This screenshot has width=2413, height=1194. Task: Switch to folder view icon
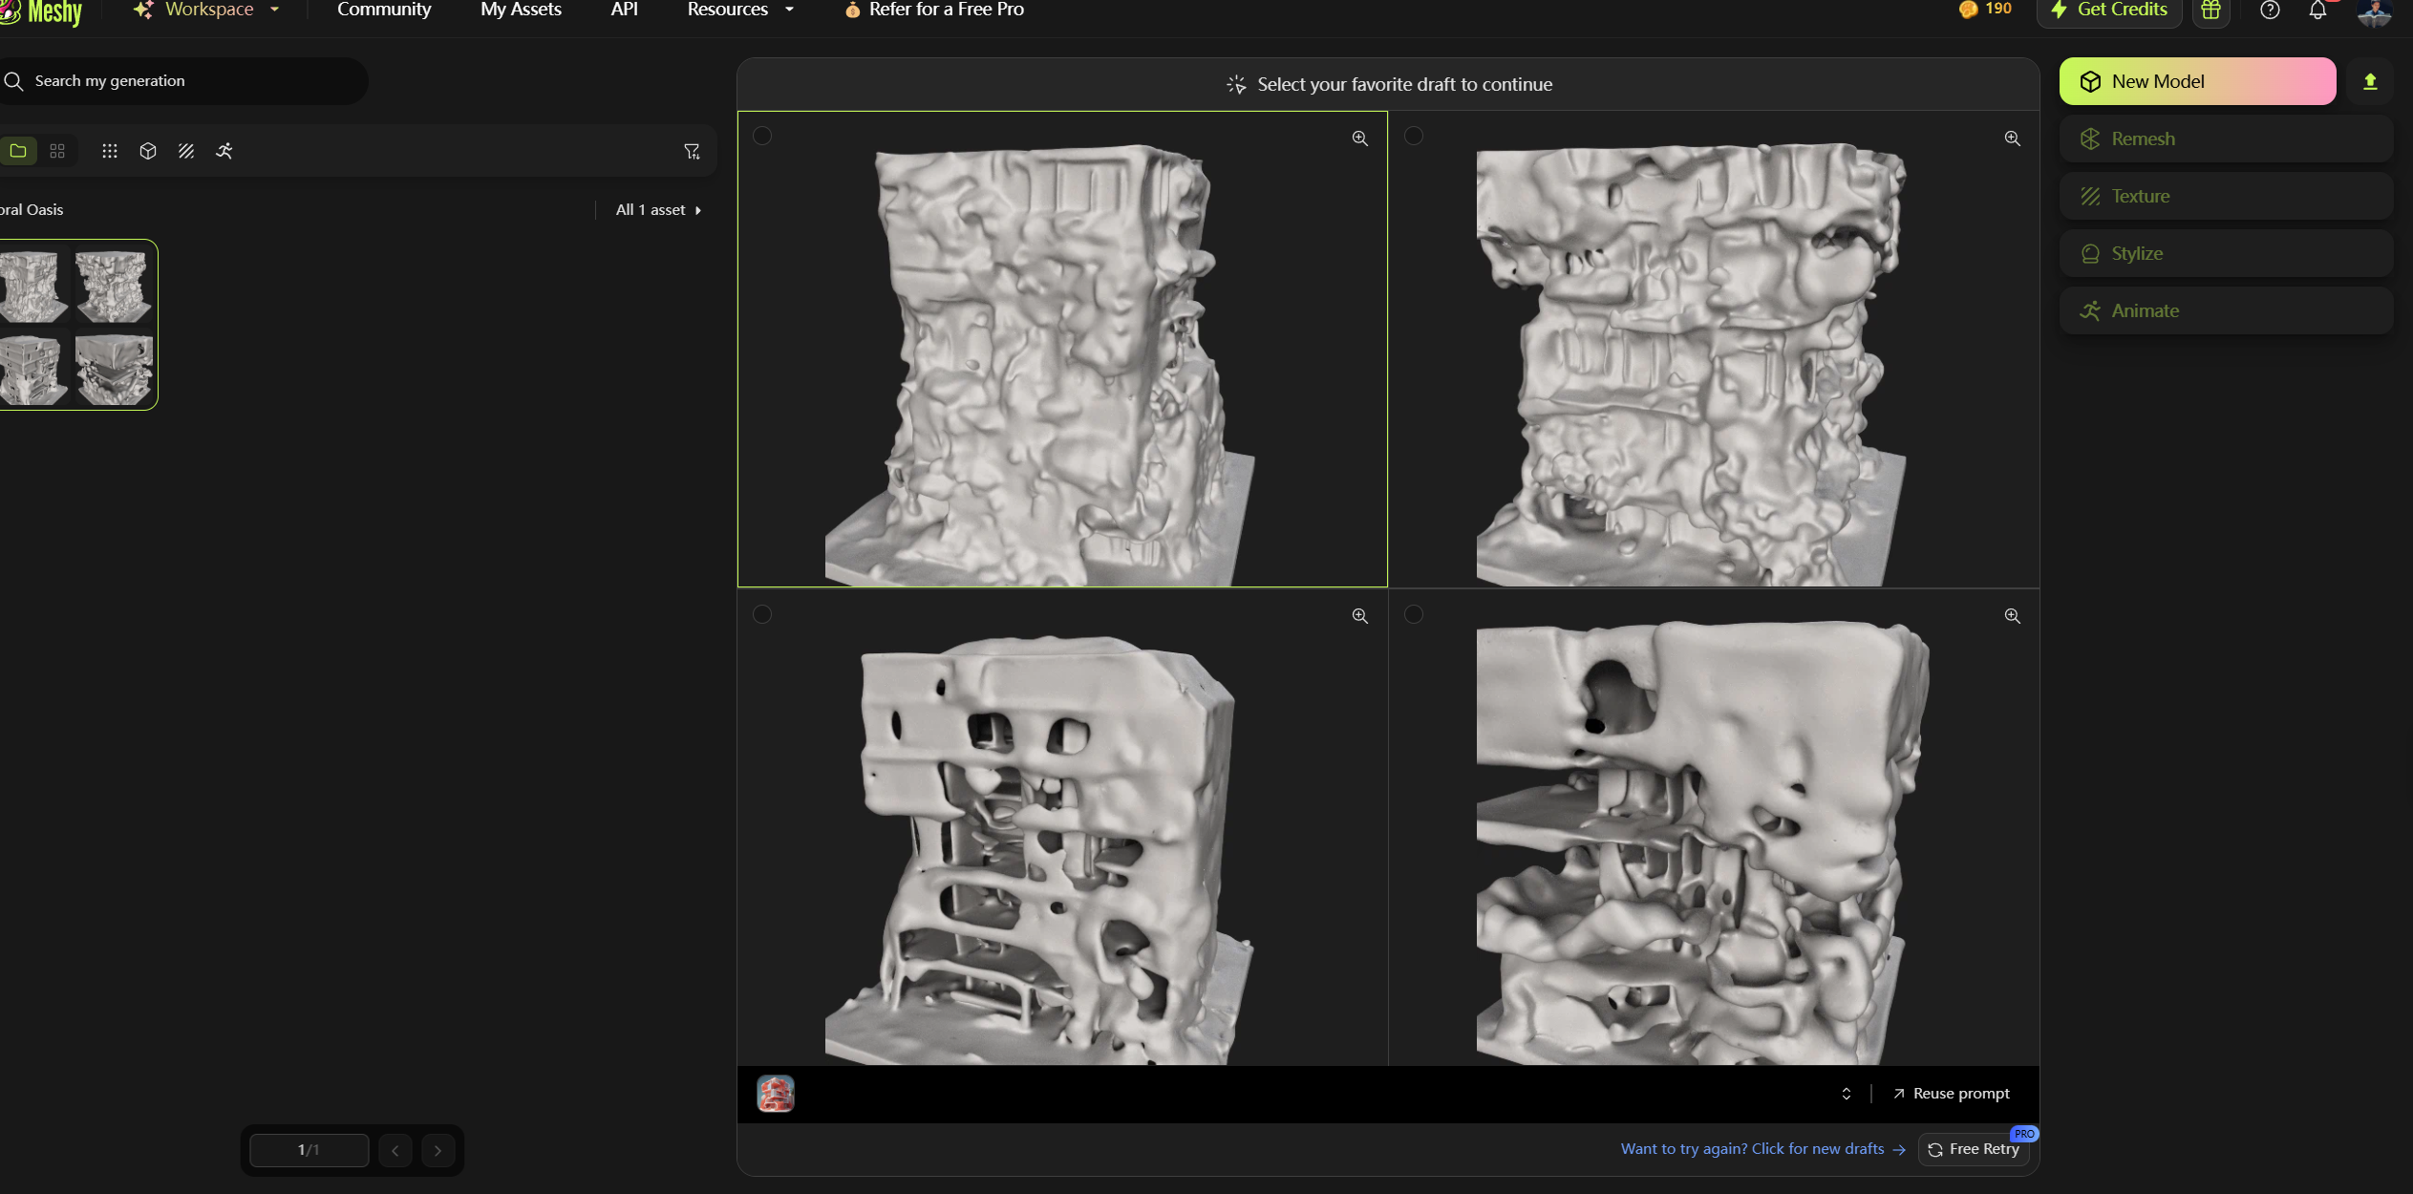pyautogui.click(x=18, y=151)
